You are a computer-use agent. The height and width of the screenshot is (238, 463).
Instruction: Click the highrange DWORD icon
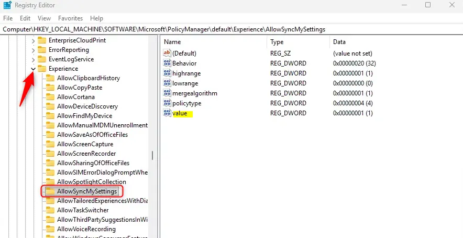(167, 73)
